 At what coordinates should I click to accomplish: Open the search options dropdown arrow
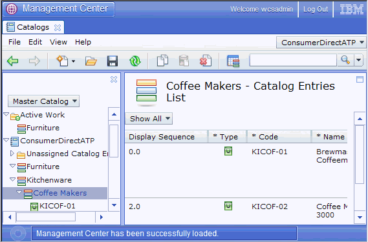click(358, 60)
